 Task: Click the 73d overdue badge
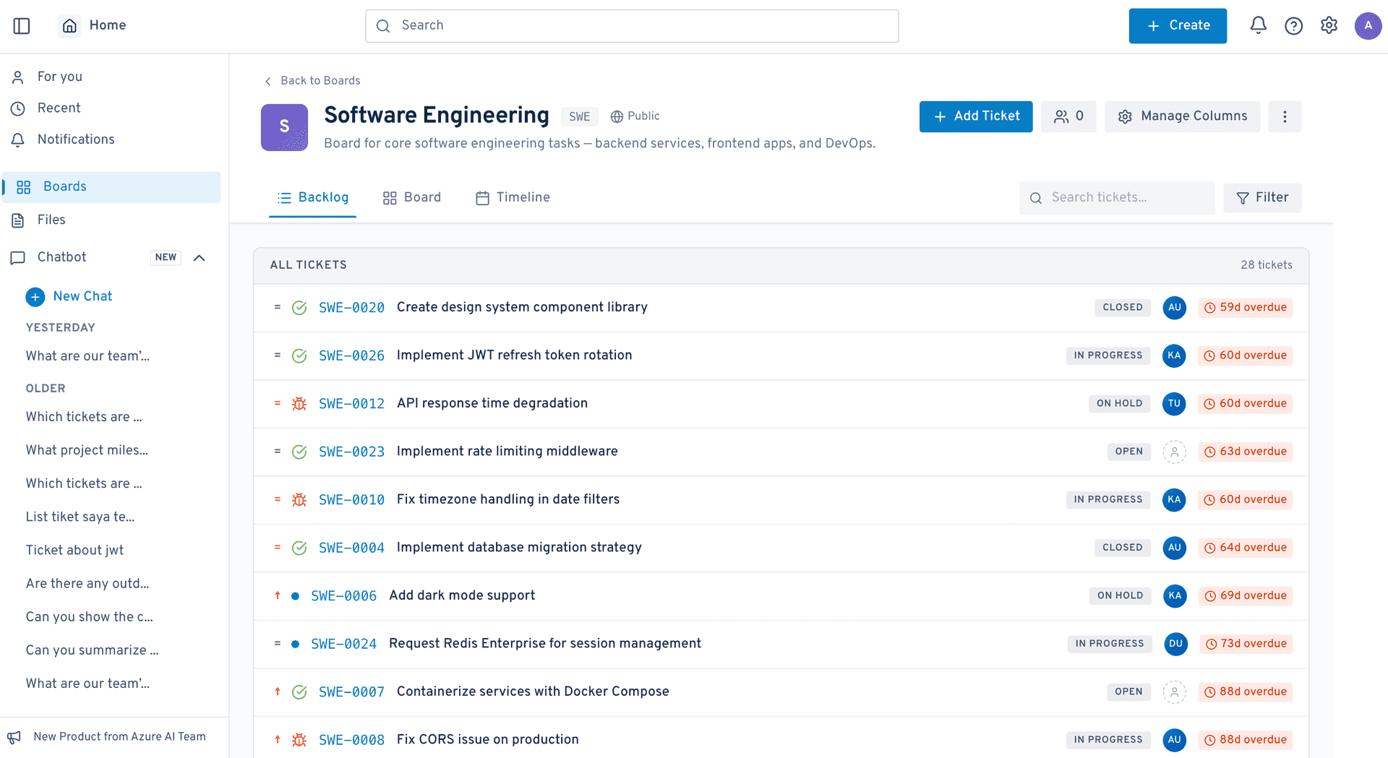click(x=1246, y=644)
